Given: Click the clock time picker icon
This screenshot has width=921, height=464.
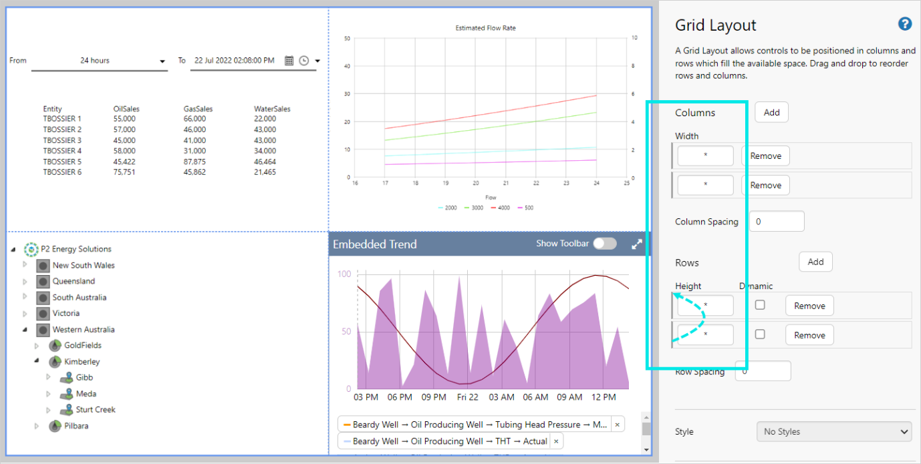Looking at the screenshot, I should 304,61.
